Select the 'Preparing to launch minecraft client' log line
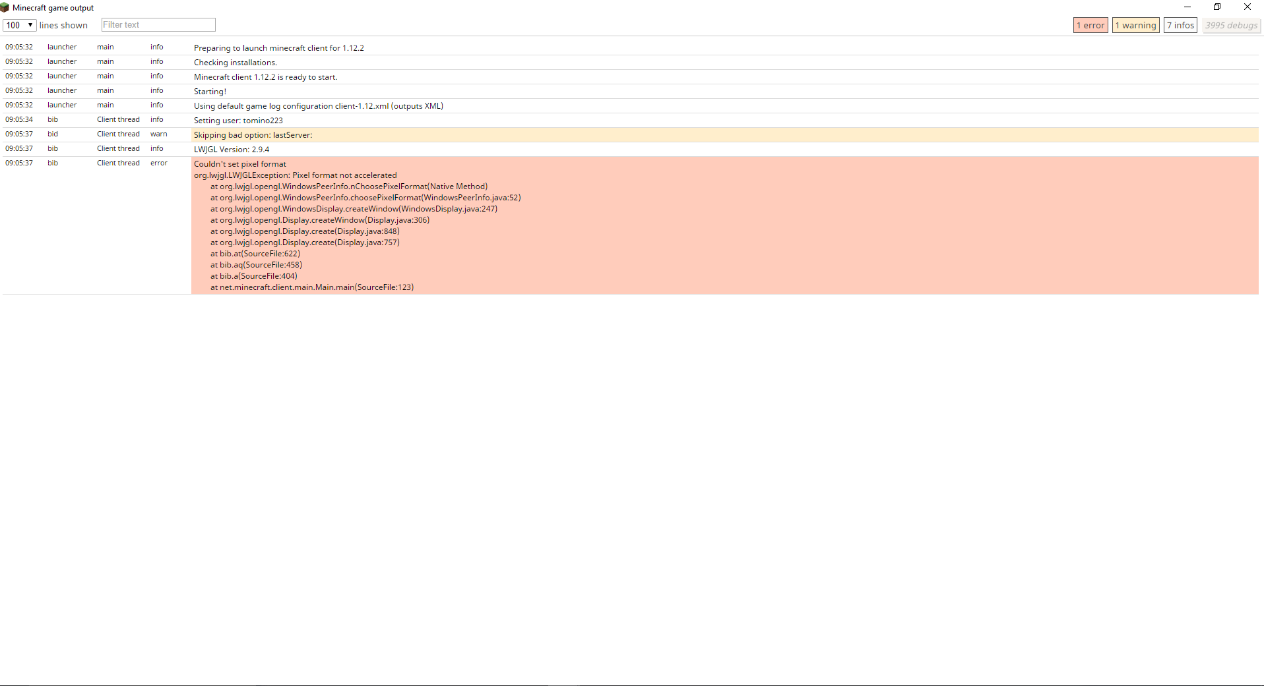The height and width of the screenshot is (686, 1264). pos(279,48)
